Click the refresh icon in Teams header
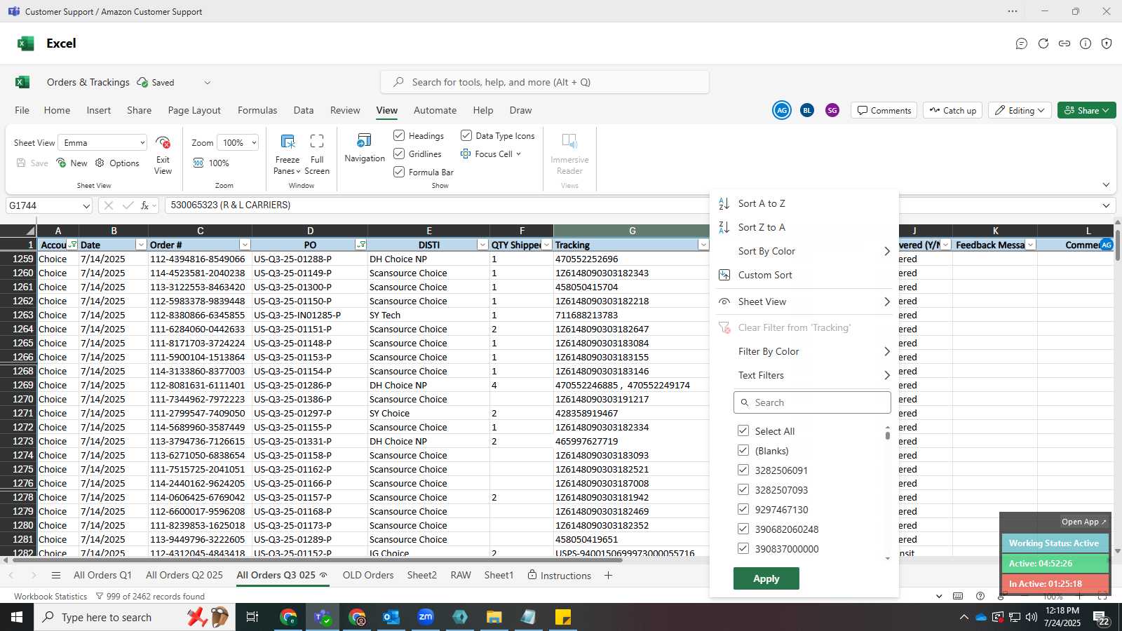 1043,43
